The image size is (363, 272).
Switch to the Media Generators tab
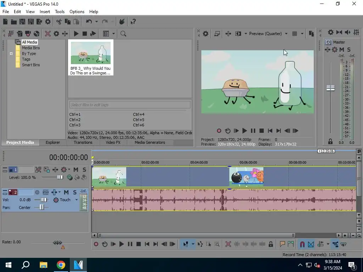[150, 142]
